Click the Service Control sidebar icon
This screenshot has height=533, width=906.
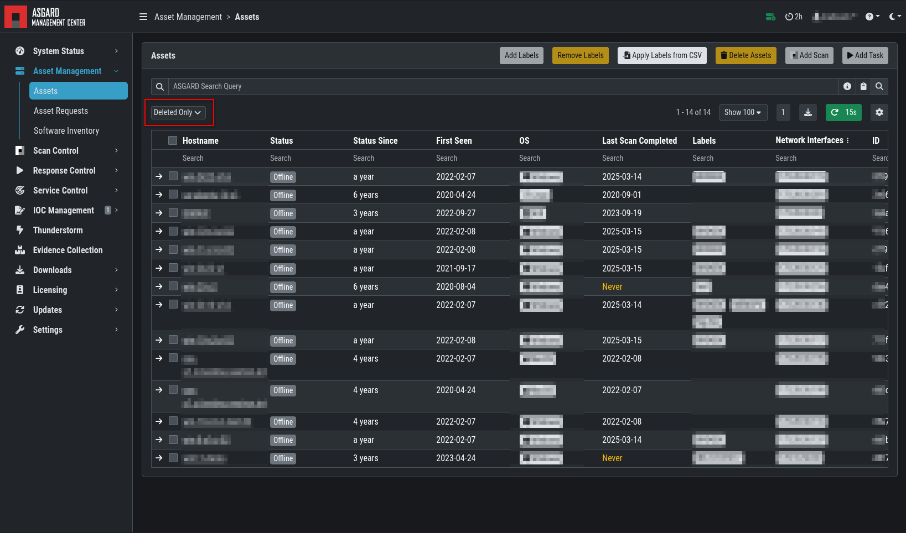(20, 190)
